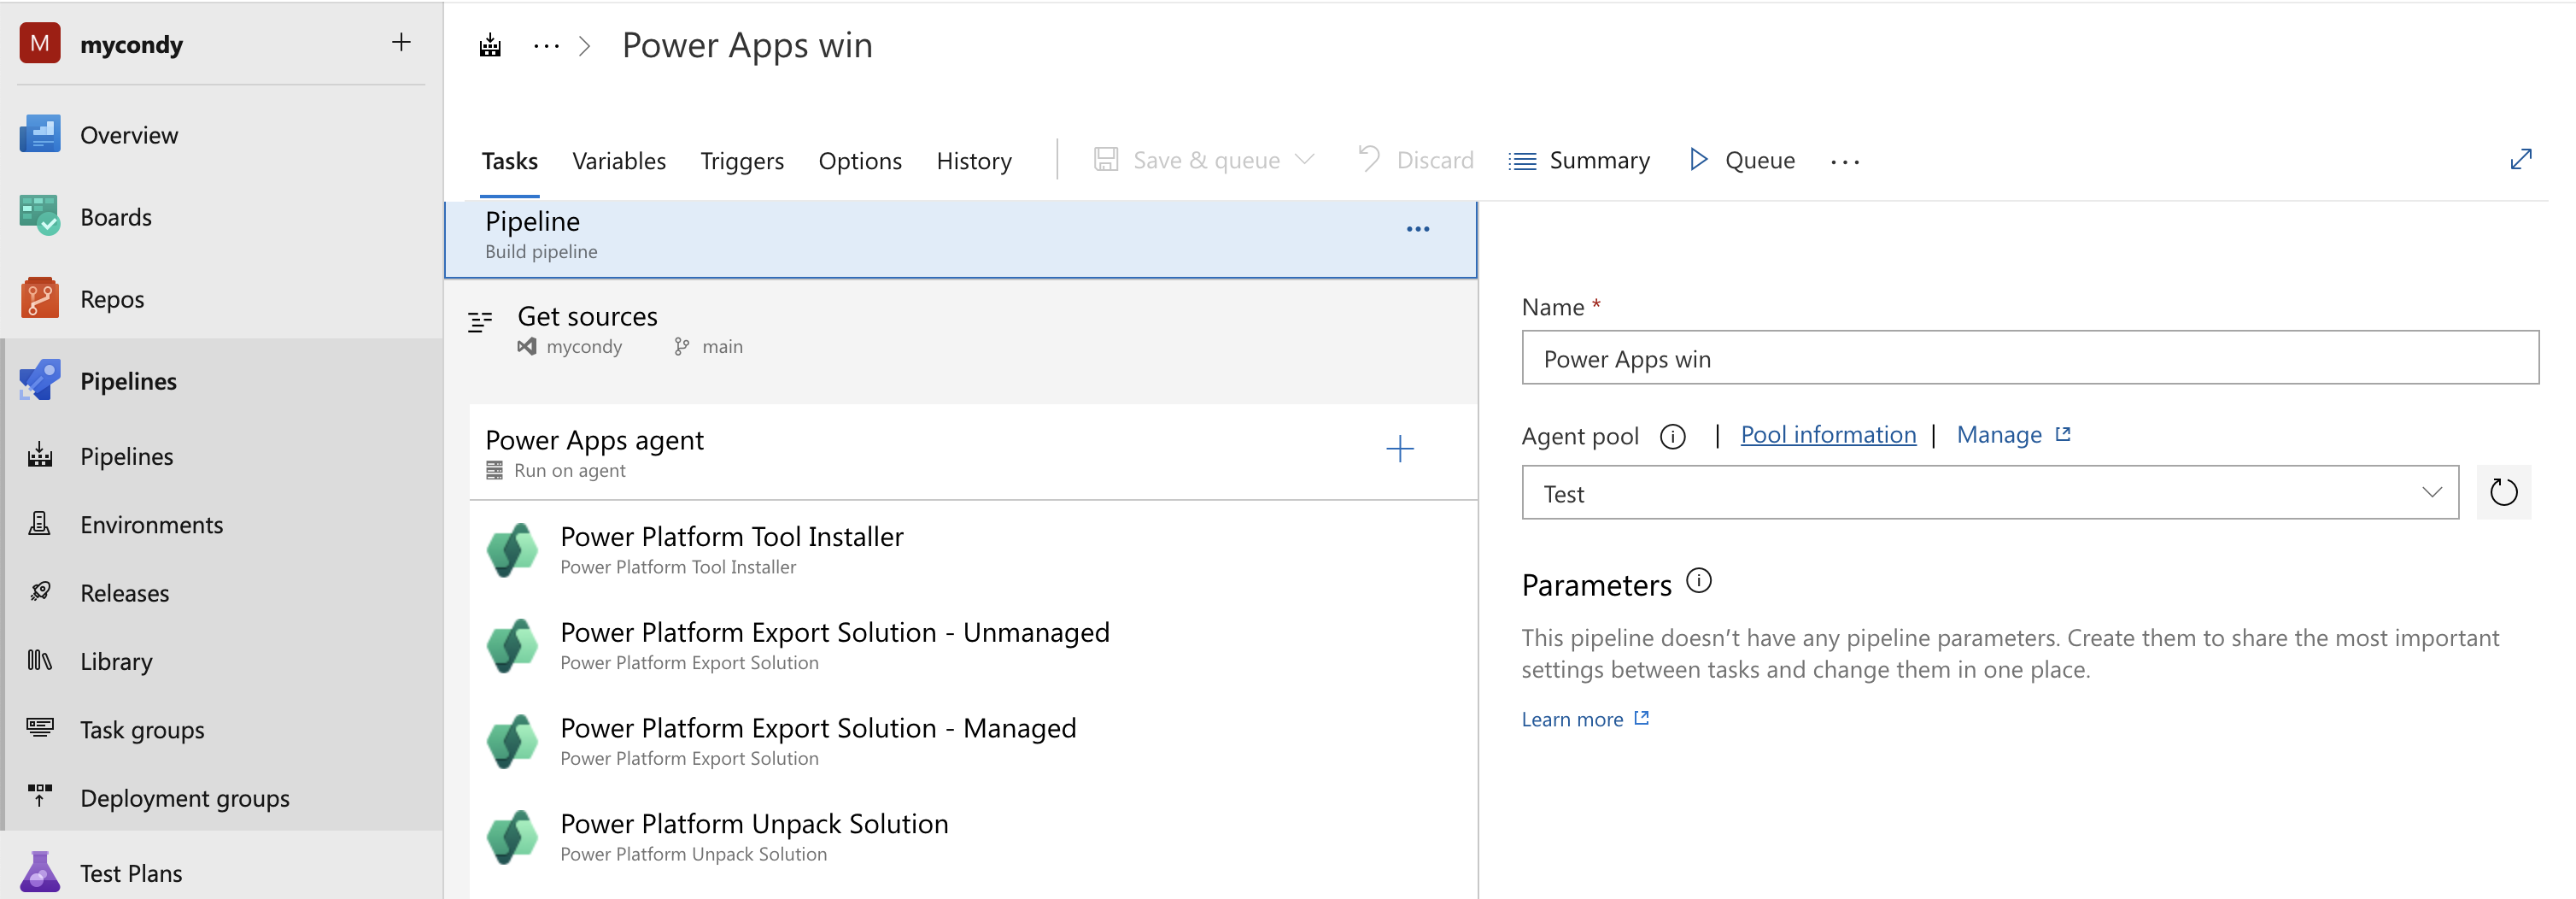Expand the breadcrumb ellipsis

click(x=546, y=46)
